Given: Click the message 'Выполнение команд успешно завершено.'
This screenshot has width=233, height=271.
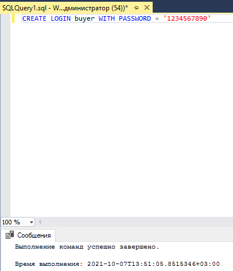Looking at the screenshot, I should pyautogui.click(x=87, y=247).
